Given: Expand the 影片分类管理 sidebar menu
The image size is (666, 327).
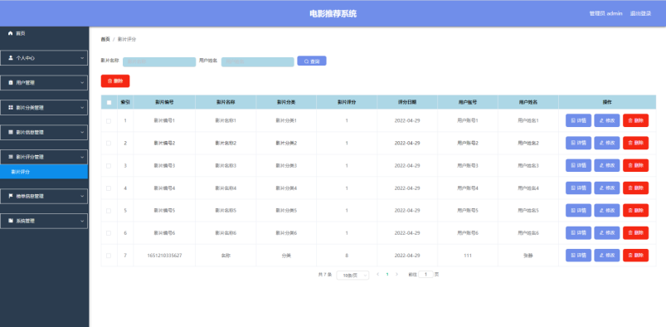Looking at the screenshot, I should click(44, 108).
